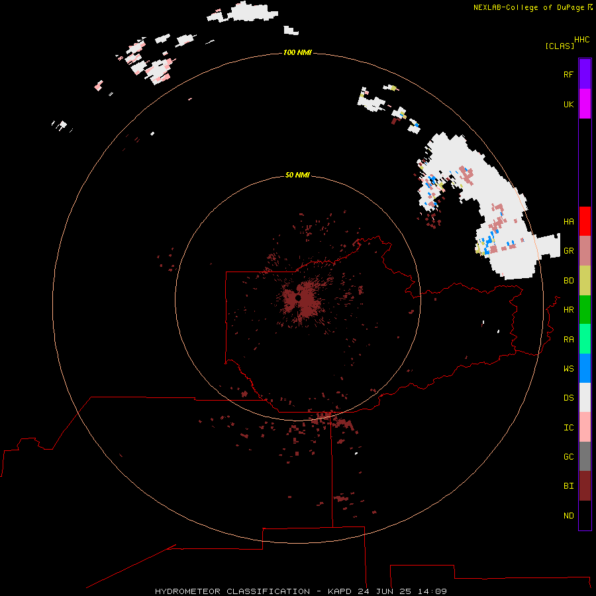Click the HYDROMETEOR CLASSIFICATION title text
The image size is (596, 596).
[232, 591]
